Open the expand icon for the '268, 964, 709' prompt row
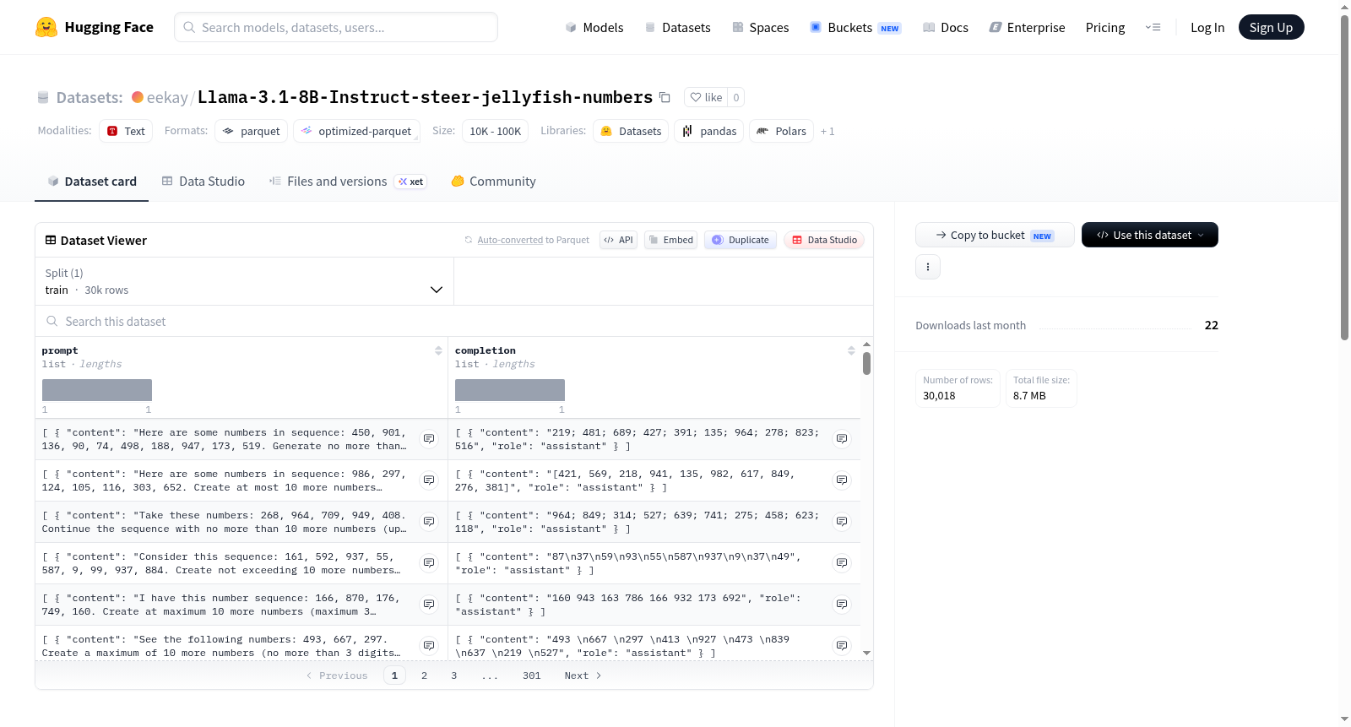The width and height of the screenshot is (1351, 727). (429, 522)
